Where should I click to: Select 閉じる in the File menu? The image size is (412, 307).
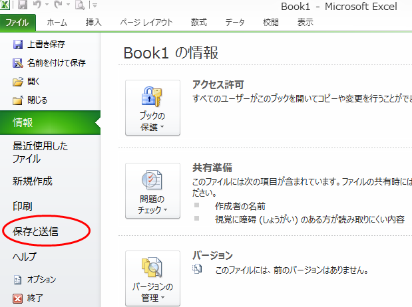pyautogui.click(x=37, y=100)
